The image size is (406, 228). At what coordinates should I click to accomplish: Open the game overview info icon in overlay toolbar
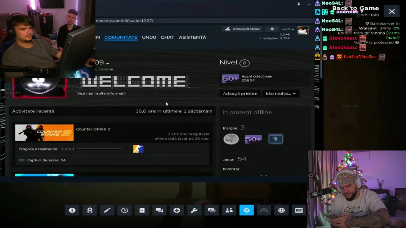tap(72, 210)
